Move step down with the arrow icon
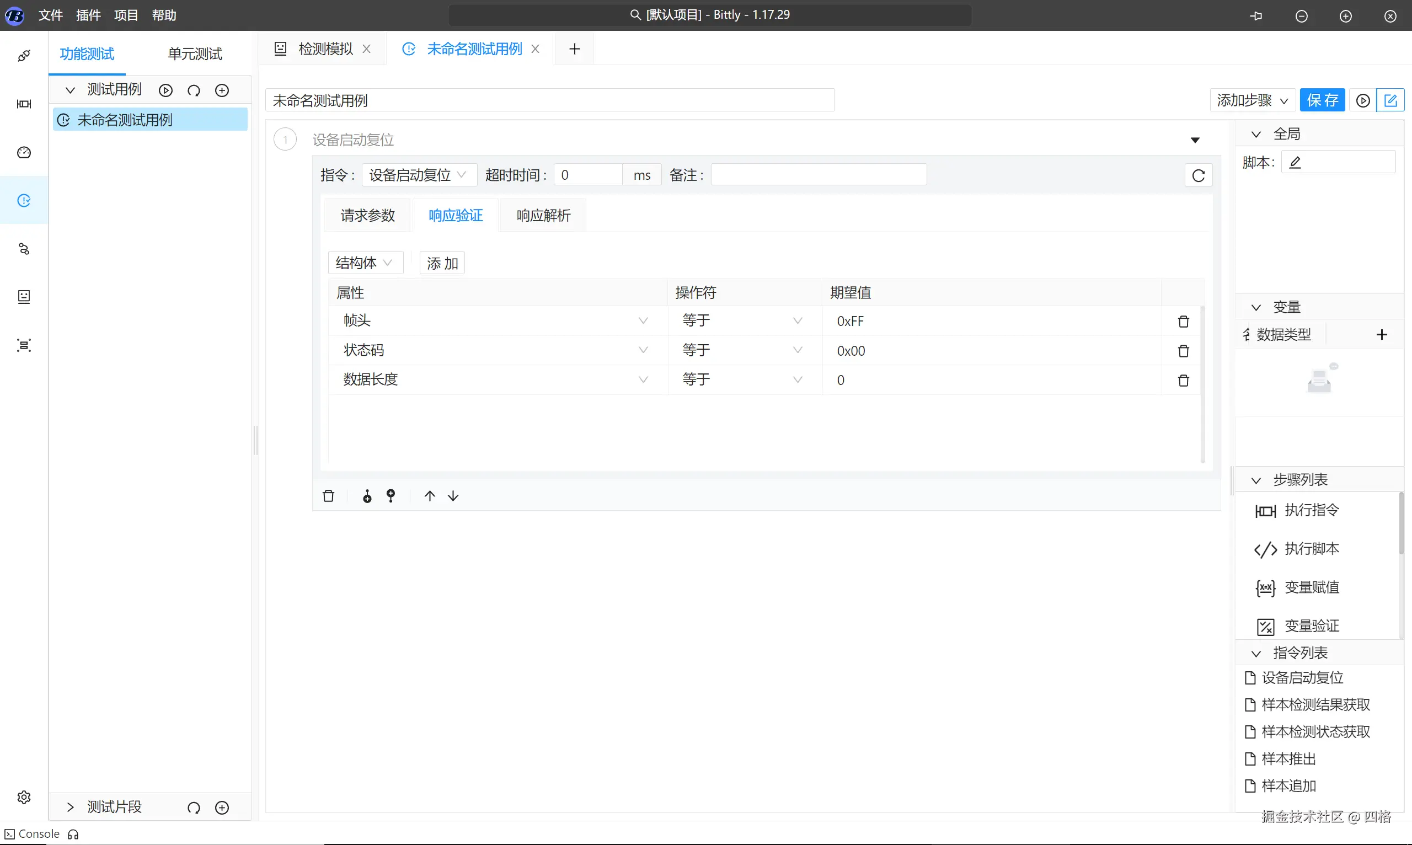The height and width of the screenshot is (845, 1412). [x=453, y=496]
